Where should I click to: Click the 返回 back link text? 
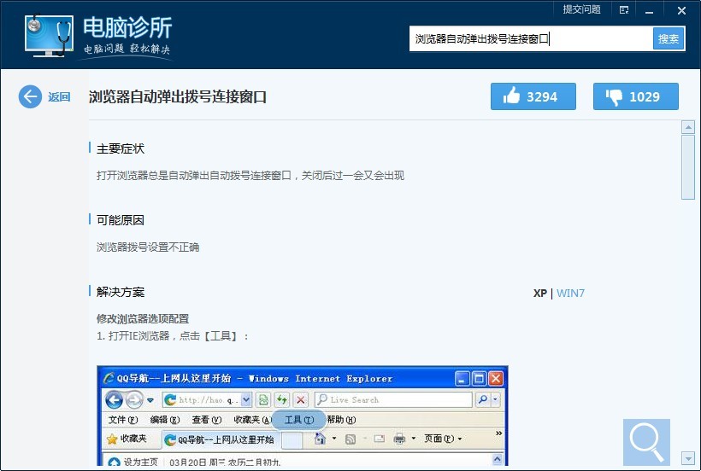(x=59, y=96)
